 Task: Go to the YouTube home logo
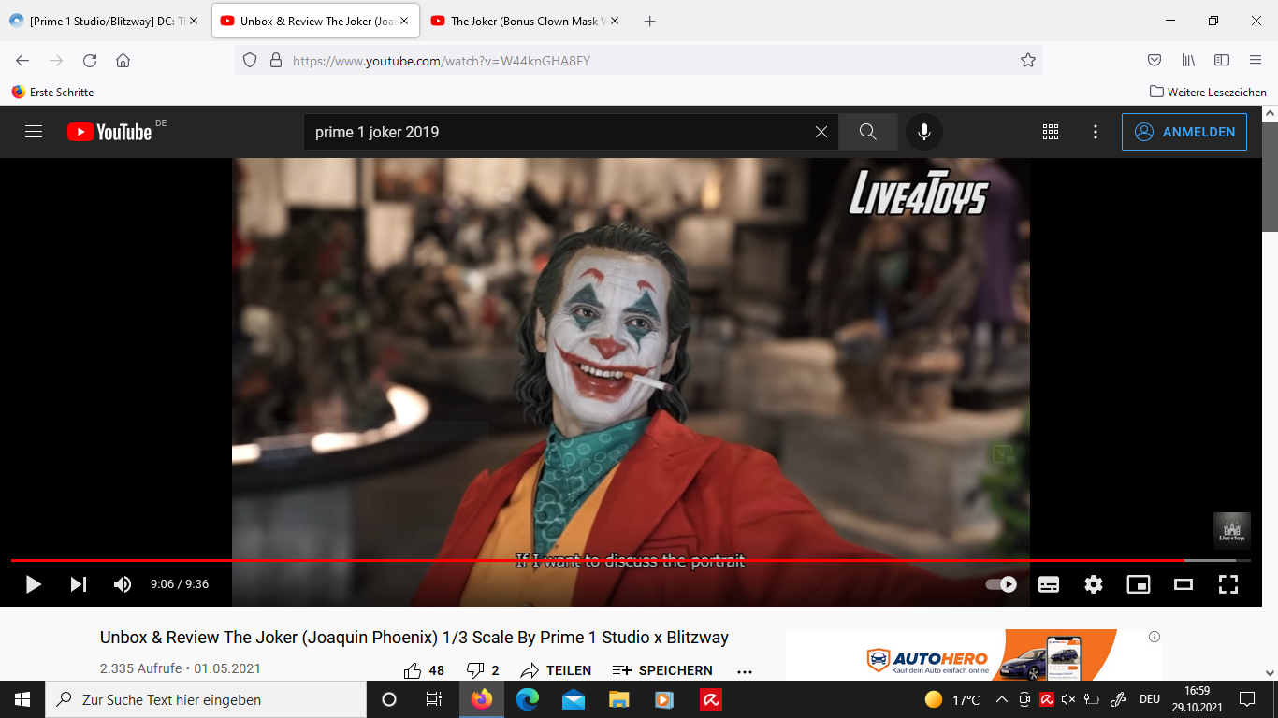(x=109, y=132)
